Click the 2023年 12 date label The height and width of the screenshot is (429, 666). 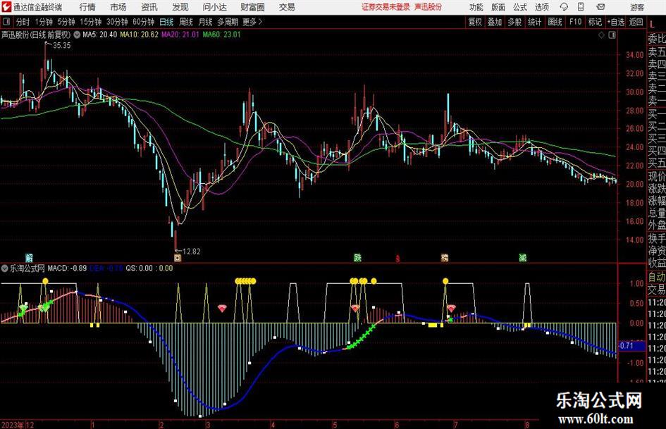coord(18,425)
